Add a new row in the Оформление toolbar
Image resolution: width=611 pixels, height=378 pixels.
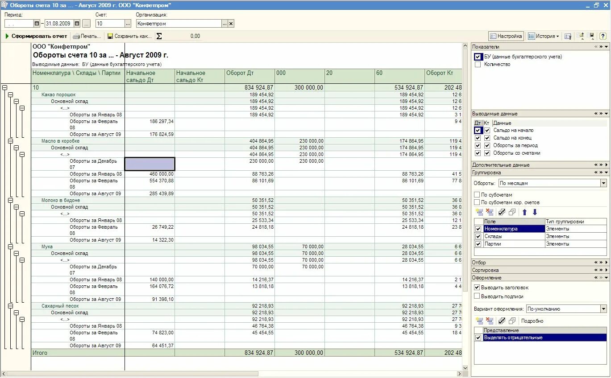point(479,321)
